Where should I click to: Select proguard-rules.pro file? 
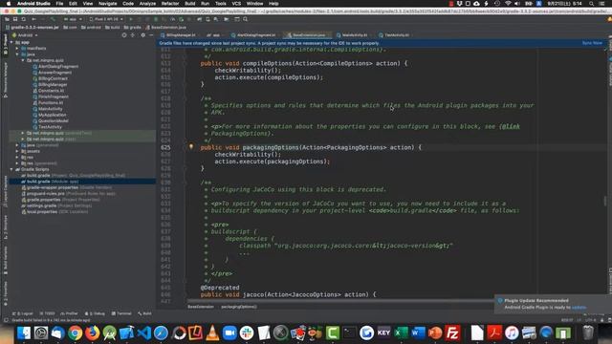point(68,193)
